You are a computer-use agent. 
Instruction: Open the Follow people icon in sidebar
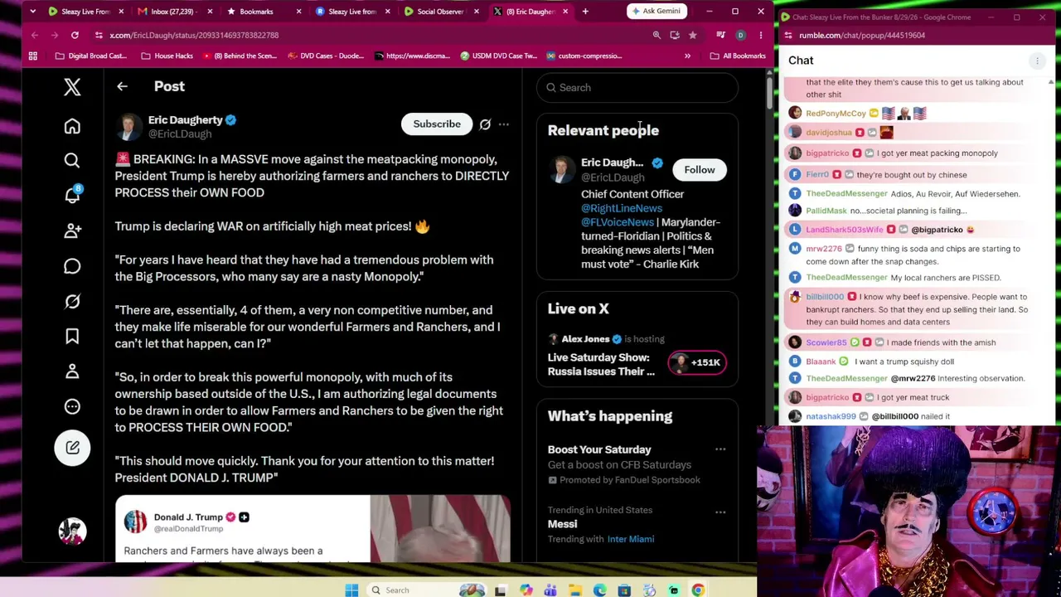click(72, 231)
